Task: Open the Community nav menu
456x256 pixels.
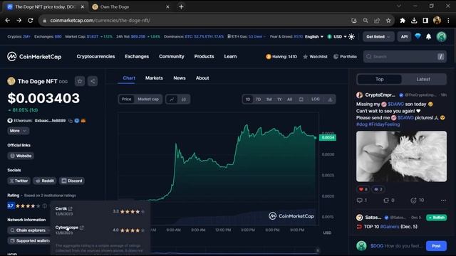Action: [172, 57]
